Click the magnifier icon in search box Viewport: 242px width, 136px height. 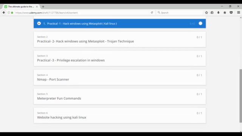click(x=159, y=12)
